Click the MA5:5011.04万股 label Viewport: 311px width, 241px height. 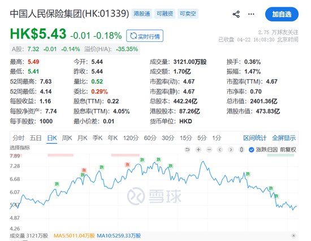74,236
